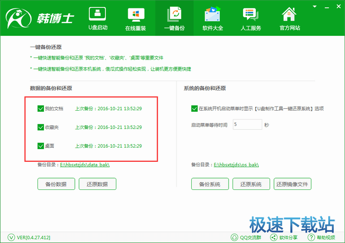This screenshot has height=243, width=345.
Task: Toggle the 收藏夹 checkbox
Action: 41,127
